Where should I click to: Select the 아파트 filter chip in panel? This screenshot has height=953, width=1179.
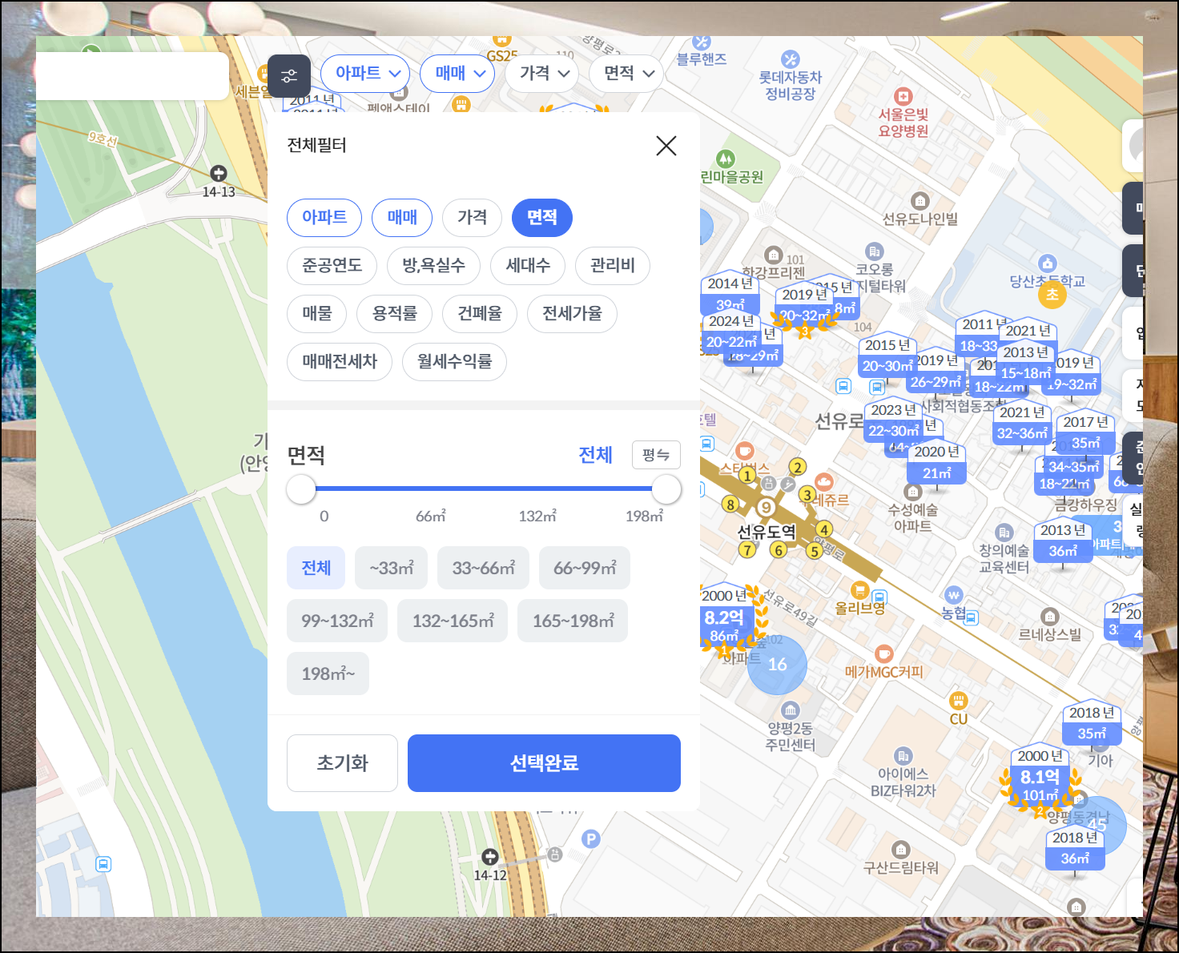click(x=324, y=218)
